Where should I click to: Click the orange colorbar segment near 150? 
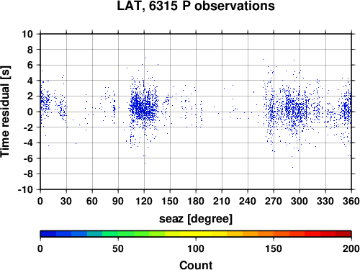coord(274,234)
